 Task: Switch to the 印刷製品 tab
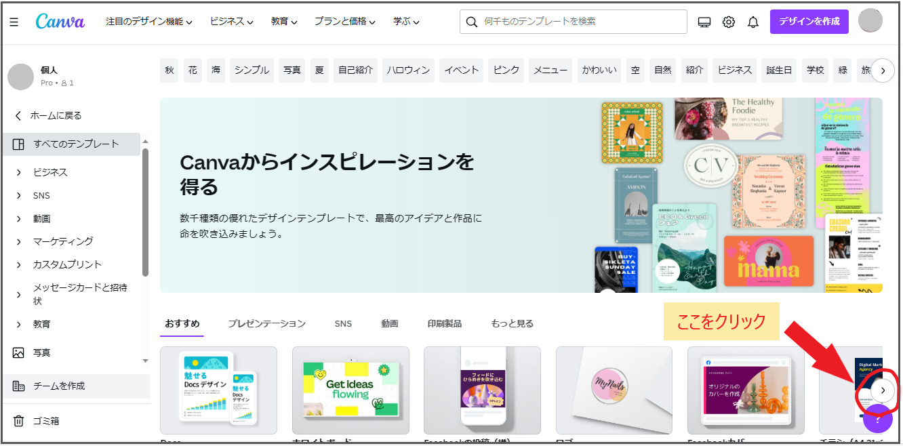[444, 324]
